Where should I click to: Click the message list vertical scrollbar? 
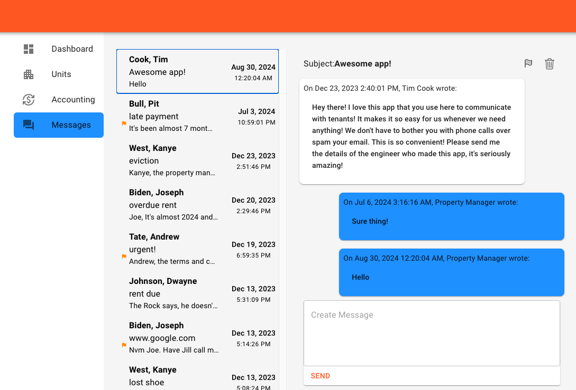282,211
